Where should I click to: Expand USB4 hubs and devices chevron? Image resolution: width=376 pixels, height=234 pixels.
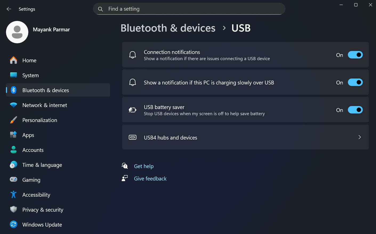tap(359, 137)
